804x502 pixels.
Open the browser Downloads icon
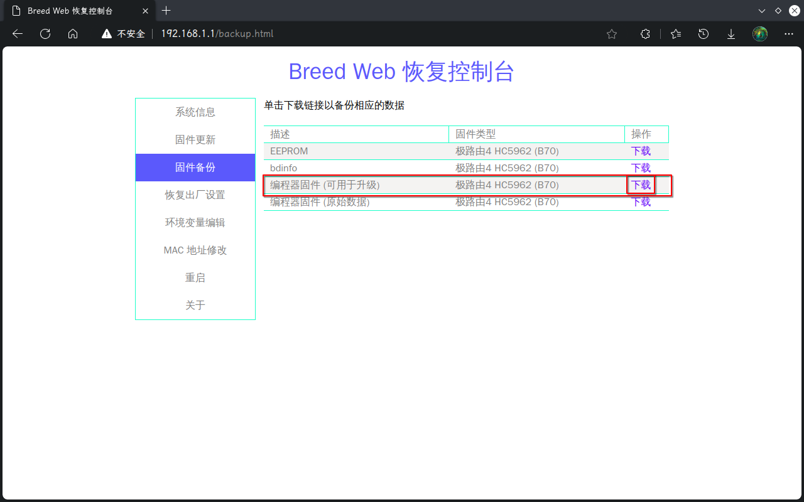[x=731, y=34]
